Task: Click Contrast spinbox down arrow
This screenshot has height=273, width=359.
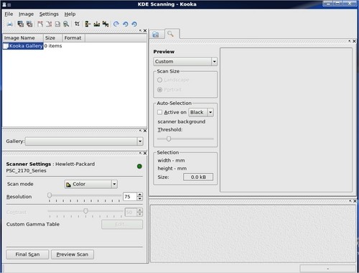Action: 140,214
